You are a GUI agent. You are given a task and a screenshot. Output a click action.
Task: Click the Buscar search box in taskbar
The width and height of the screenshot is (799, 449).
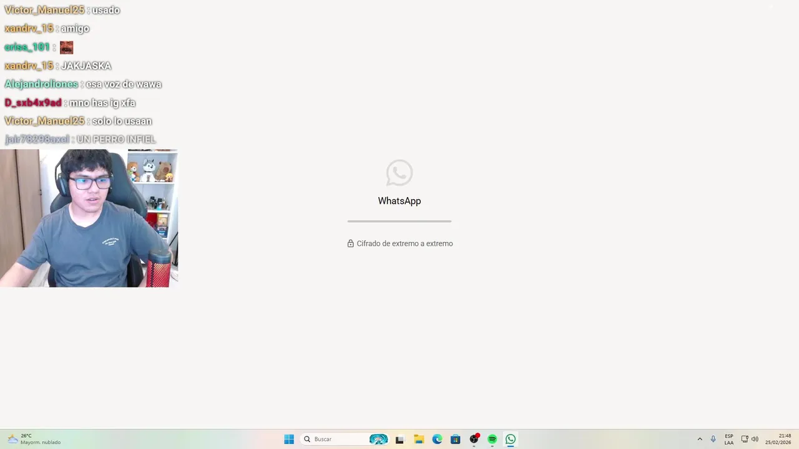tap(345, 439)
